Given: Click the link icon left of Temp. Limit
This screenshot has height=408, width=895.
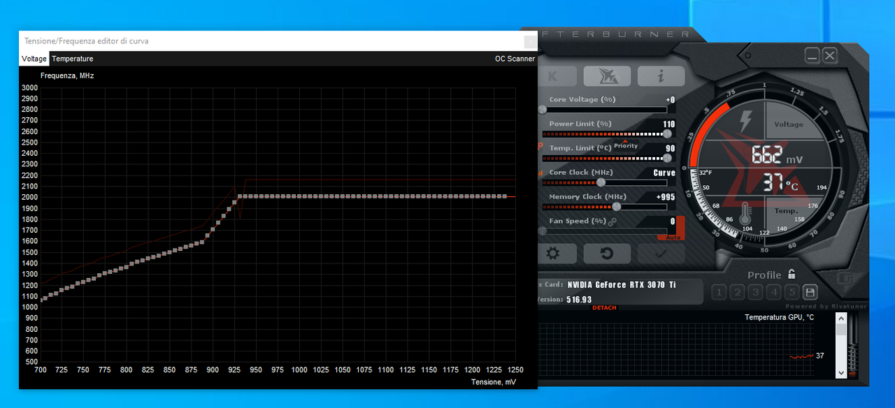Looking at the screenshot, I should [540, 147].
